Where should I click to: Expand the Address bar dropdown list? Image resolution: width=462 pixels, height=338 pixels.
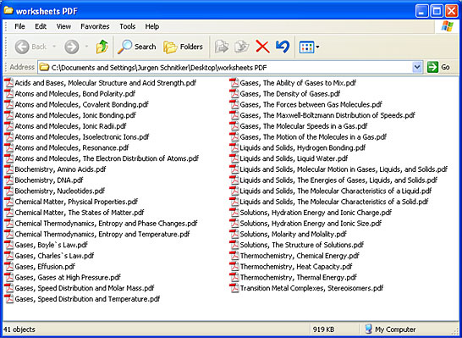click(x=416, y=67)
